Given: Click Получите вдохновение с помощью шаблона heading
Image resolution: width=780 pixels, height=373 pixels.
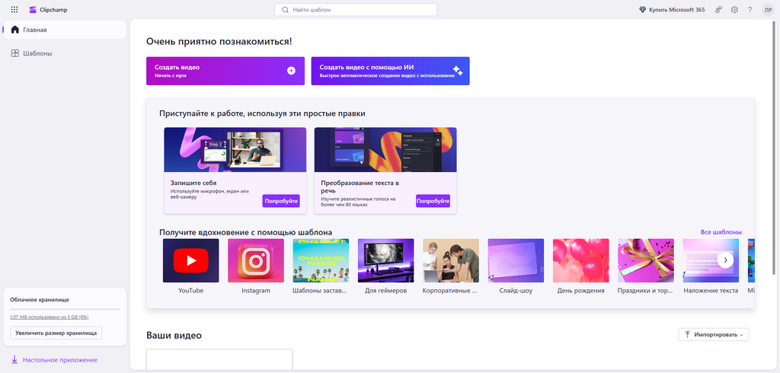Looking at the screenshot, I should coord(246,232).
